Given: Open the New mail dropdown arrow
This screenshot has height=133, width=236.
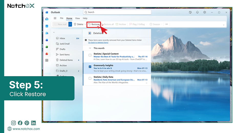Looking at the screenshot, I should [x=70, y=24].
